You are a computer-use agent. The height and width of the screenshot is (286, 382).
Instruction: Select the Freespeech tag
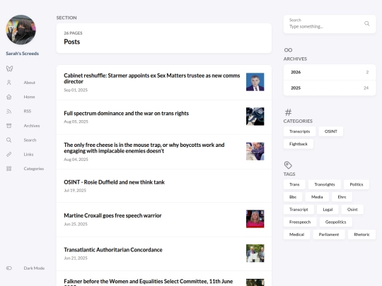tap(300, 222)
